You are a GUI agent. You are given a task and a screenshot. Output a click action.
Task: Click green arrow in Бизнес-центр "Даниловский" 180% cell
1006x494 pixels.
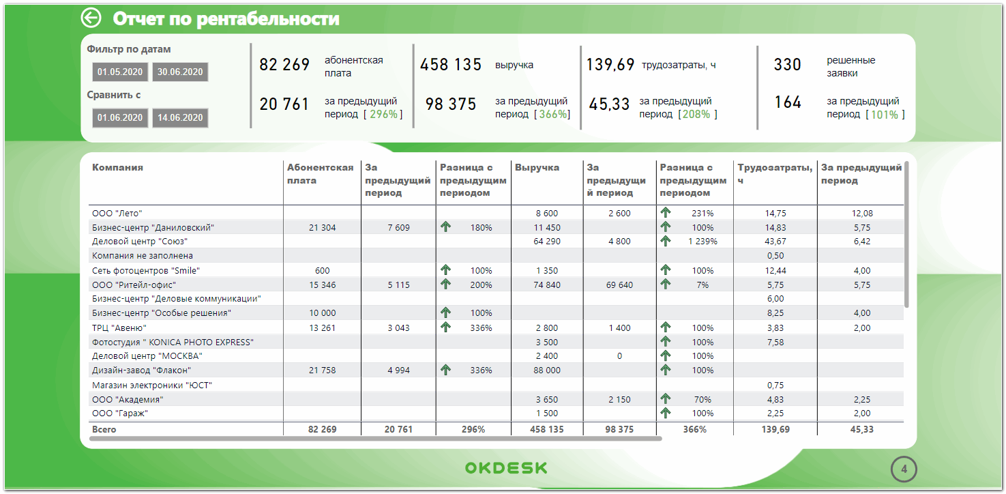[x=446, y=227]
